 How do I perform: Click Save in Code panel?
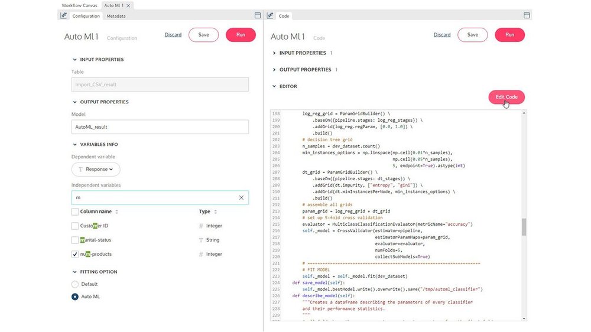(x=473, y=35)
